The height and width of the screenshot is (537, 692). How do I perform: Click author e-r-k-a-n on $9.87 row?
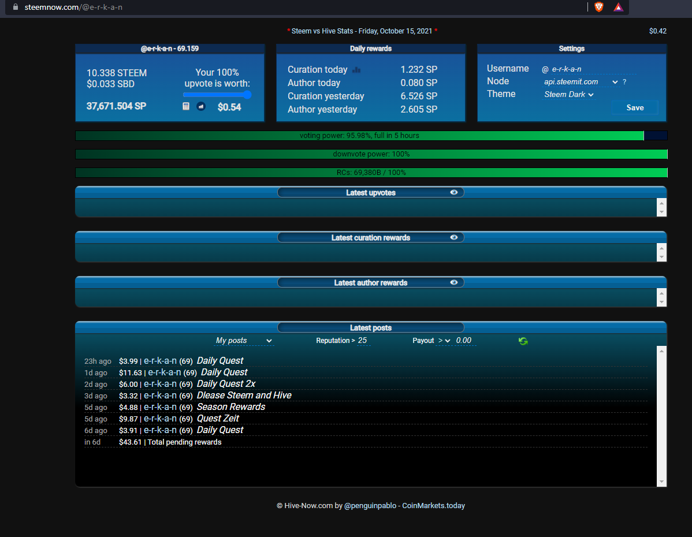[160, 418]
